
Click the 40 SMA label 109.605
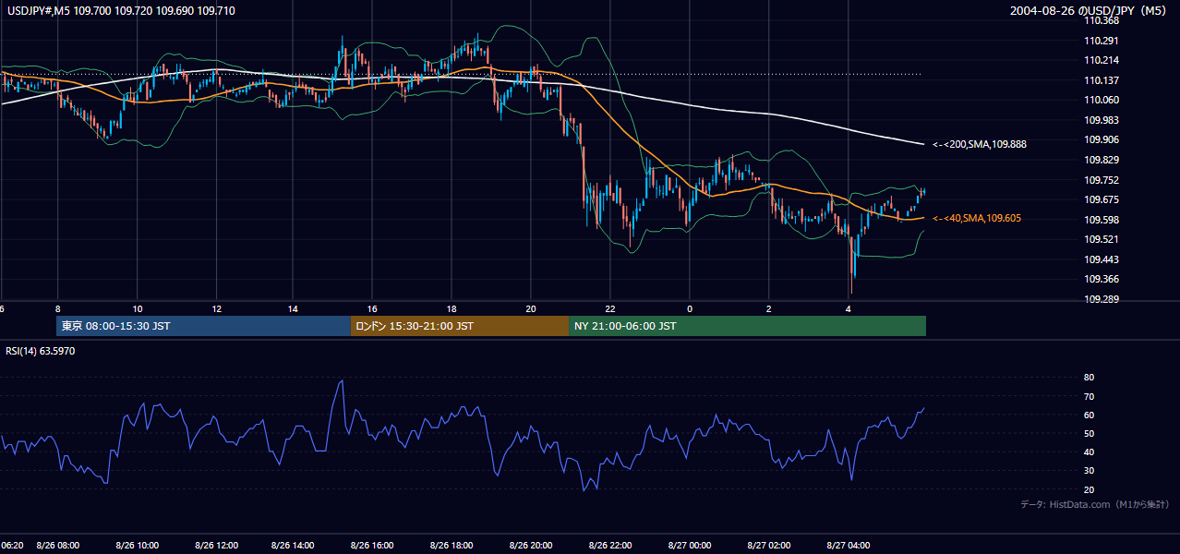pyautogui.click(x=977, y=218)
